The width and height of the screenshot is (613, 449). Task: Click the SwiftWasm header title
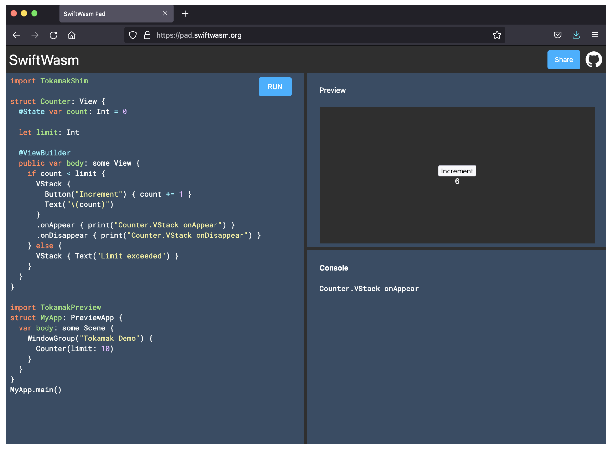44,60
